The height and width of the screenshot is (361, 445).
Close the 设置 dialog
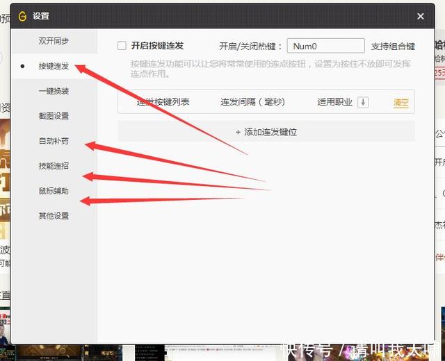tap(421, 16)
